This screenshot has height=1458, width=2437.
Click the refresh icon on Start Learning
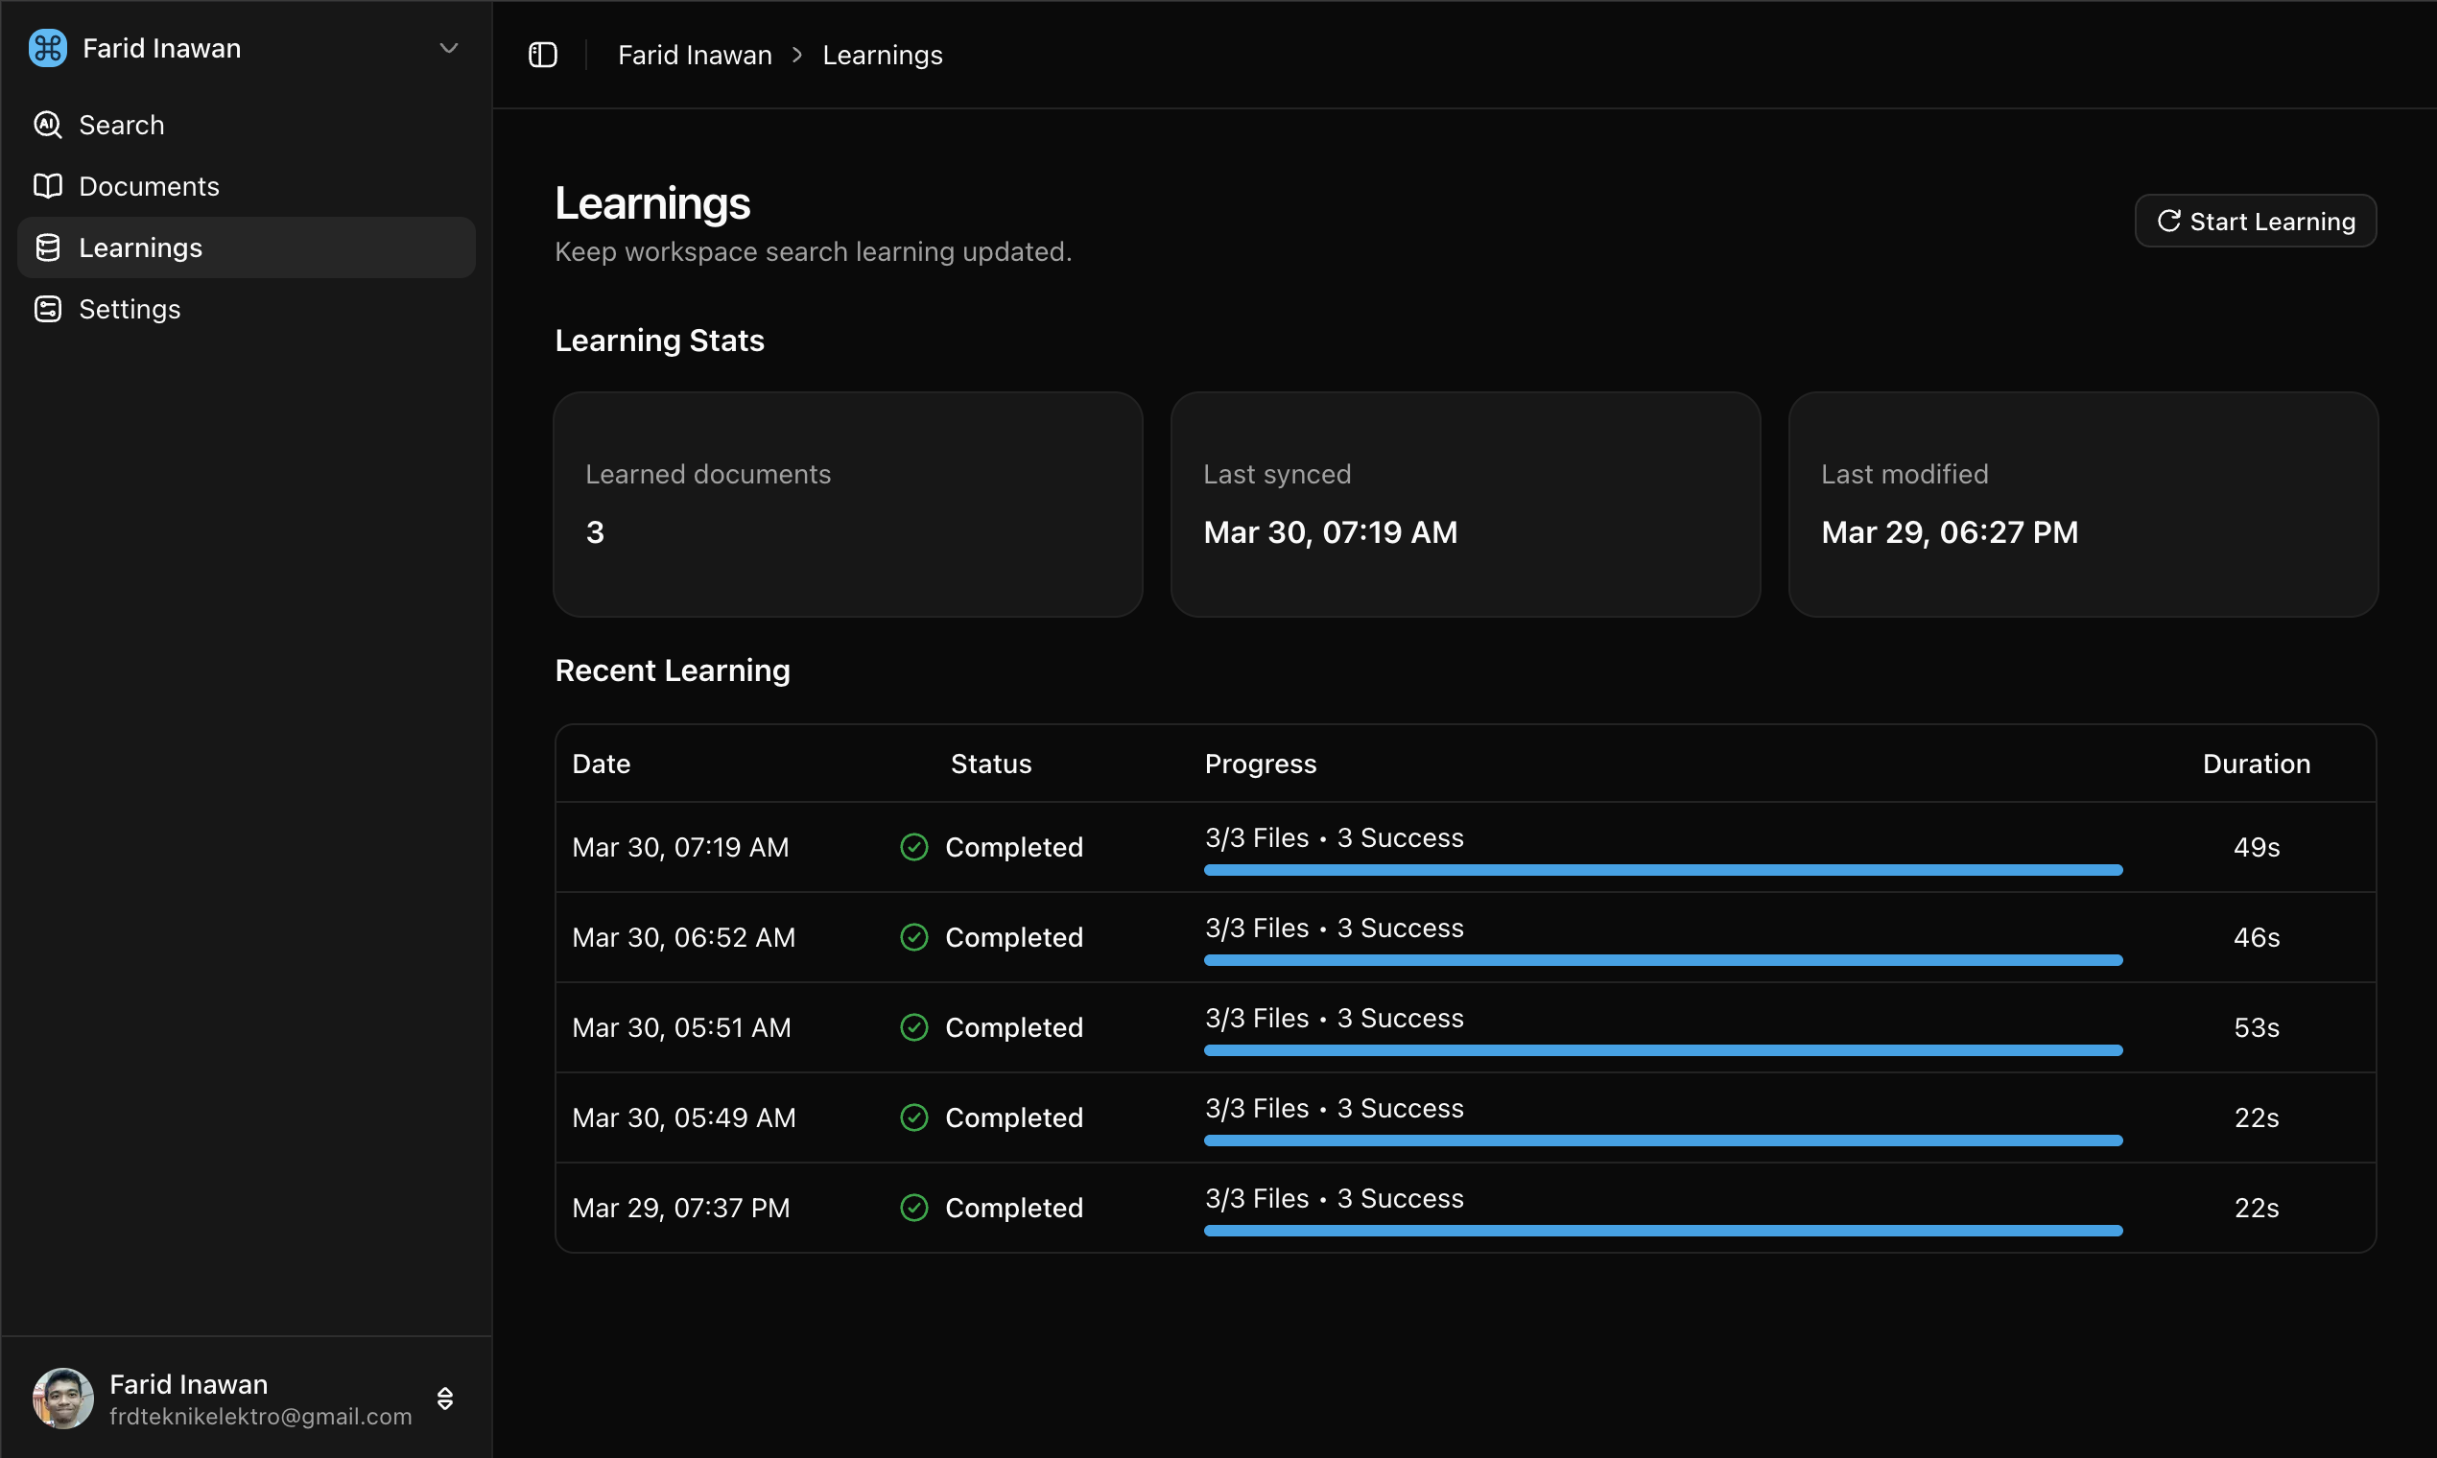tap(2168, 221)
